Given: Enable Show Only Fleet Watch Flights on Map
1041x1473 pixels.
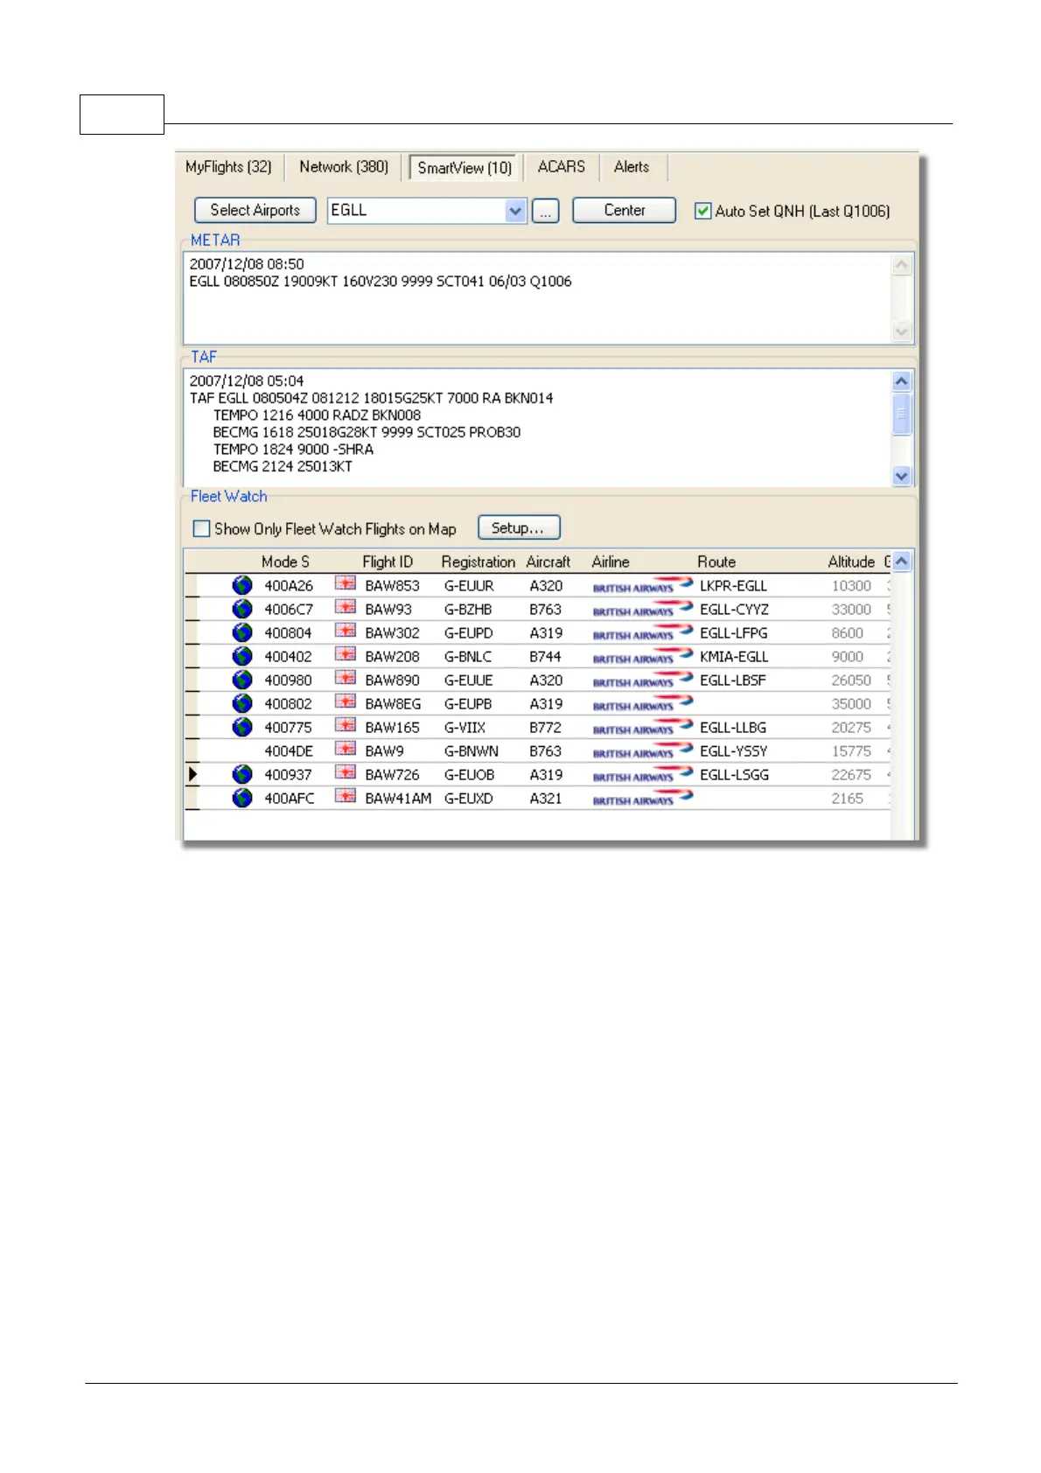Looking at the screenshot, I should [x=201, y=528].
